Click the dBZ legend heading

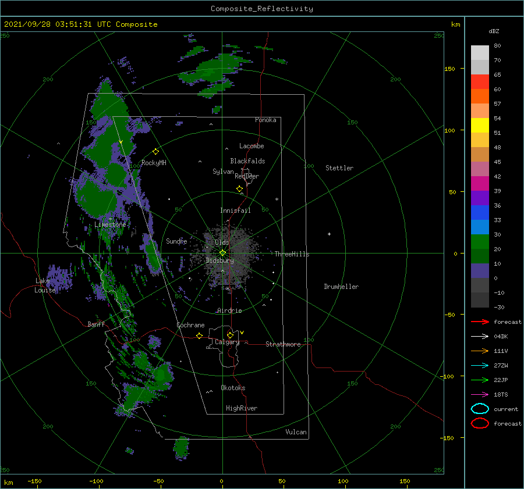(494, 31)
